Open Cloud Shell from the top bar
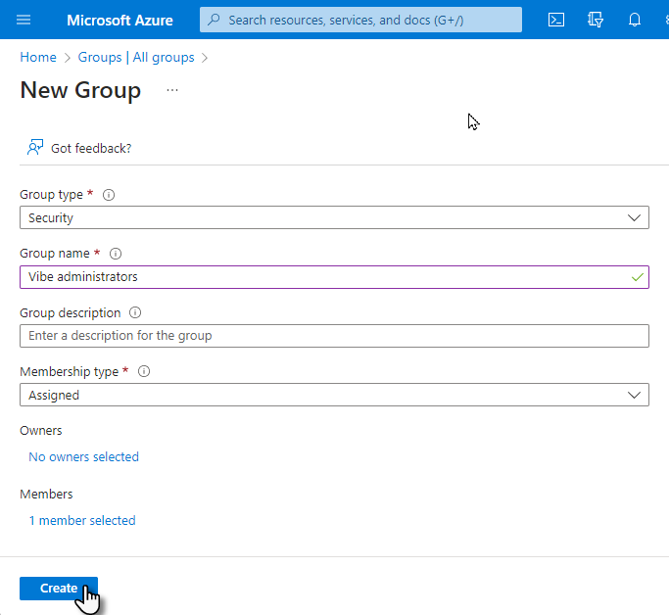The height and width of the screenshot is (615, 669). point(556,20)
